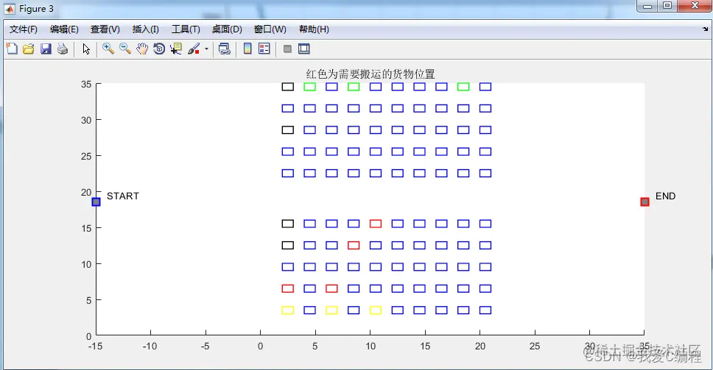The width and height of the screenshot is (713, 370).
Task: Insert a Legend via toolbar icon
Action: [264, 49]
